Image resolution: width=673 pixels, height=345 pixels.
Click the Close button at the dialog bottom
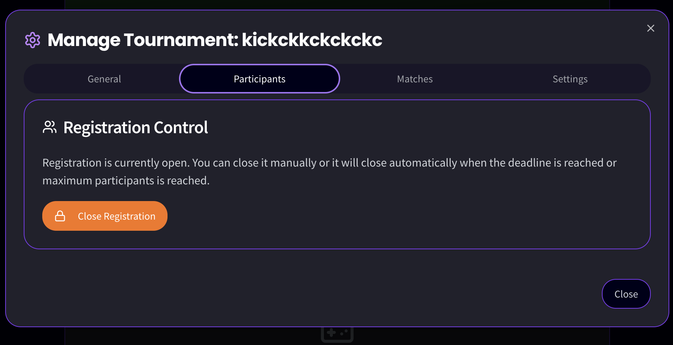pyautogui.click(x=626, y=294)
